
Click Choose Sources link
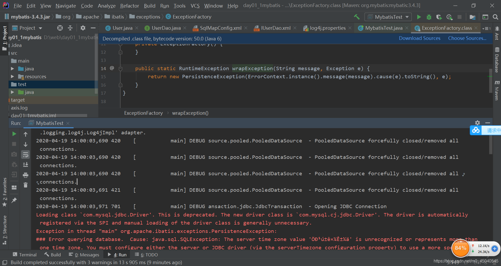(467, 38)
